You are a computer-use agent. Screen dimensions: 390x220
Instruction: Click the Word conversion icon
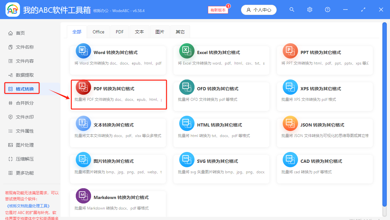click(83, 51)
